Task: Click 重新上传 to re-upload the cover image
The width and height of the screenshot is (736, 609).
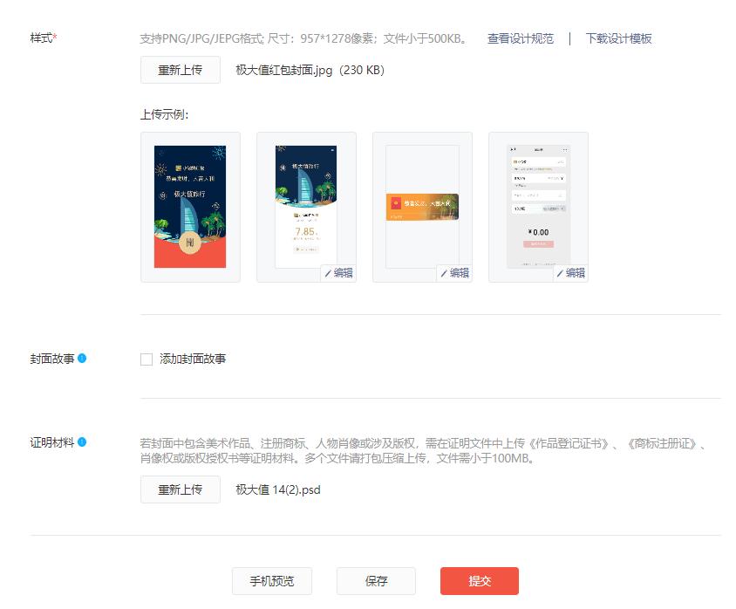Action: 180,70
